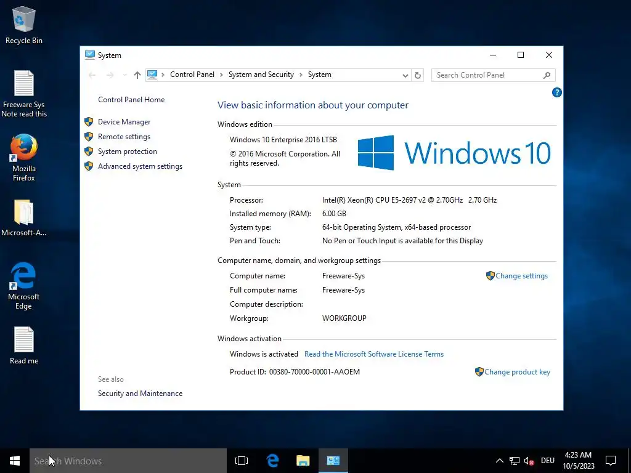
Task: Launch Edge from the taskbar
Action: pos(272,461)
